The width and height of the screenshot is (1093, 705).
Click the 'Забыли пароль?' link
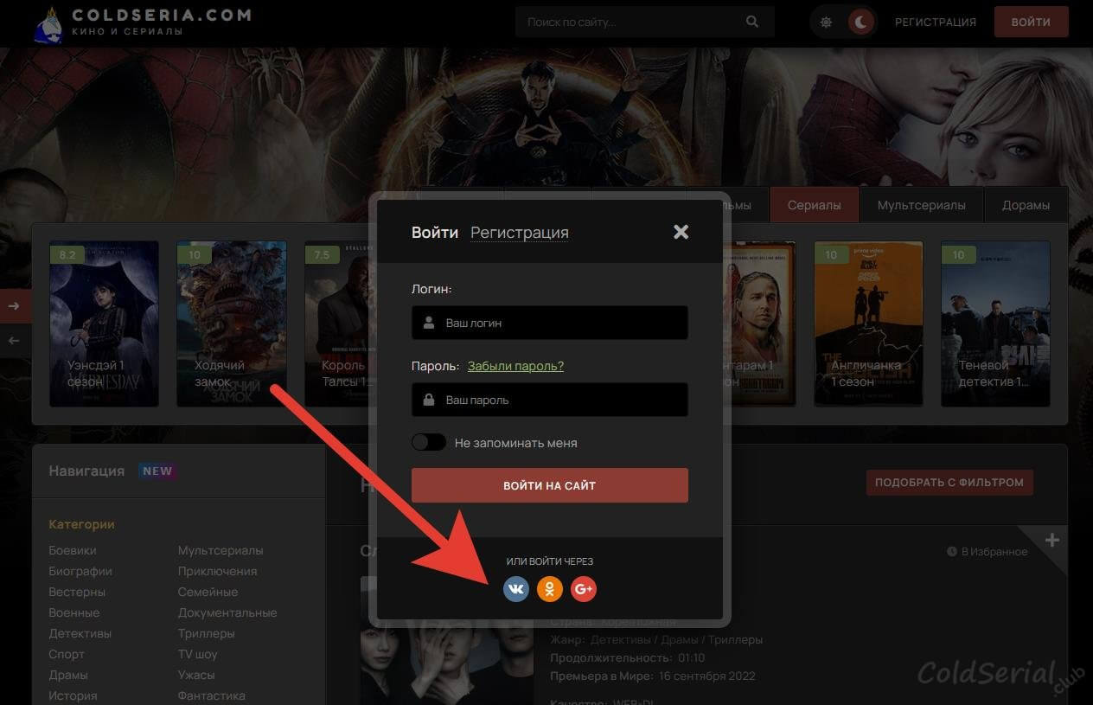pos(515,366)
